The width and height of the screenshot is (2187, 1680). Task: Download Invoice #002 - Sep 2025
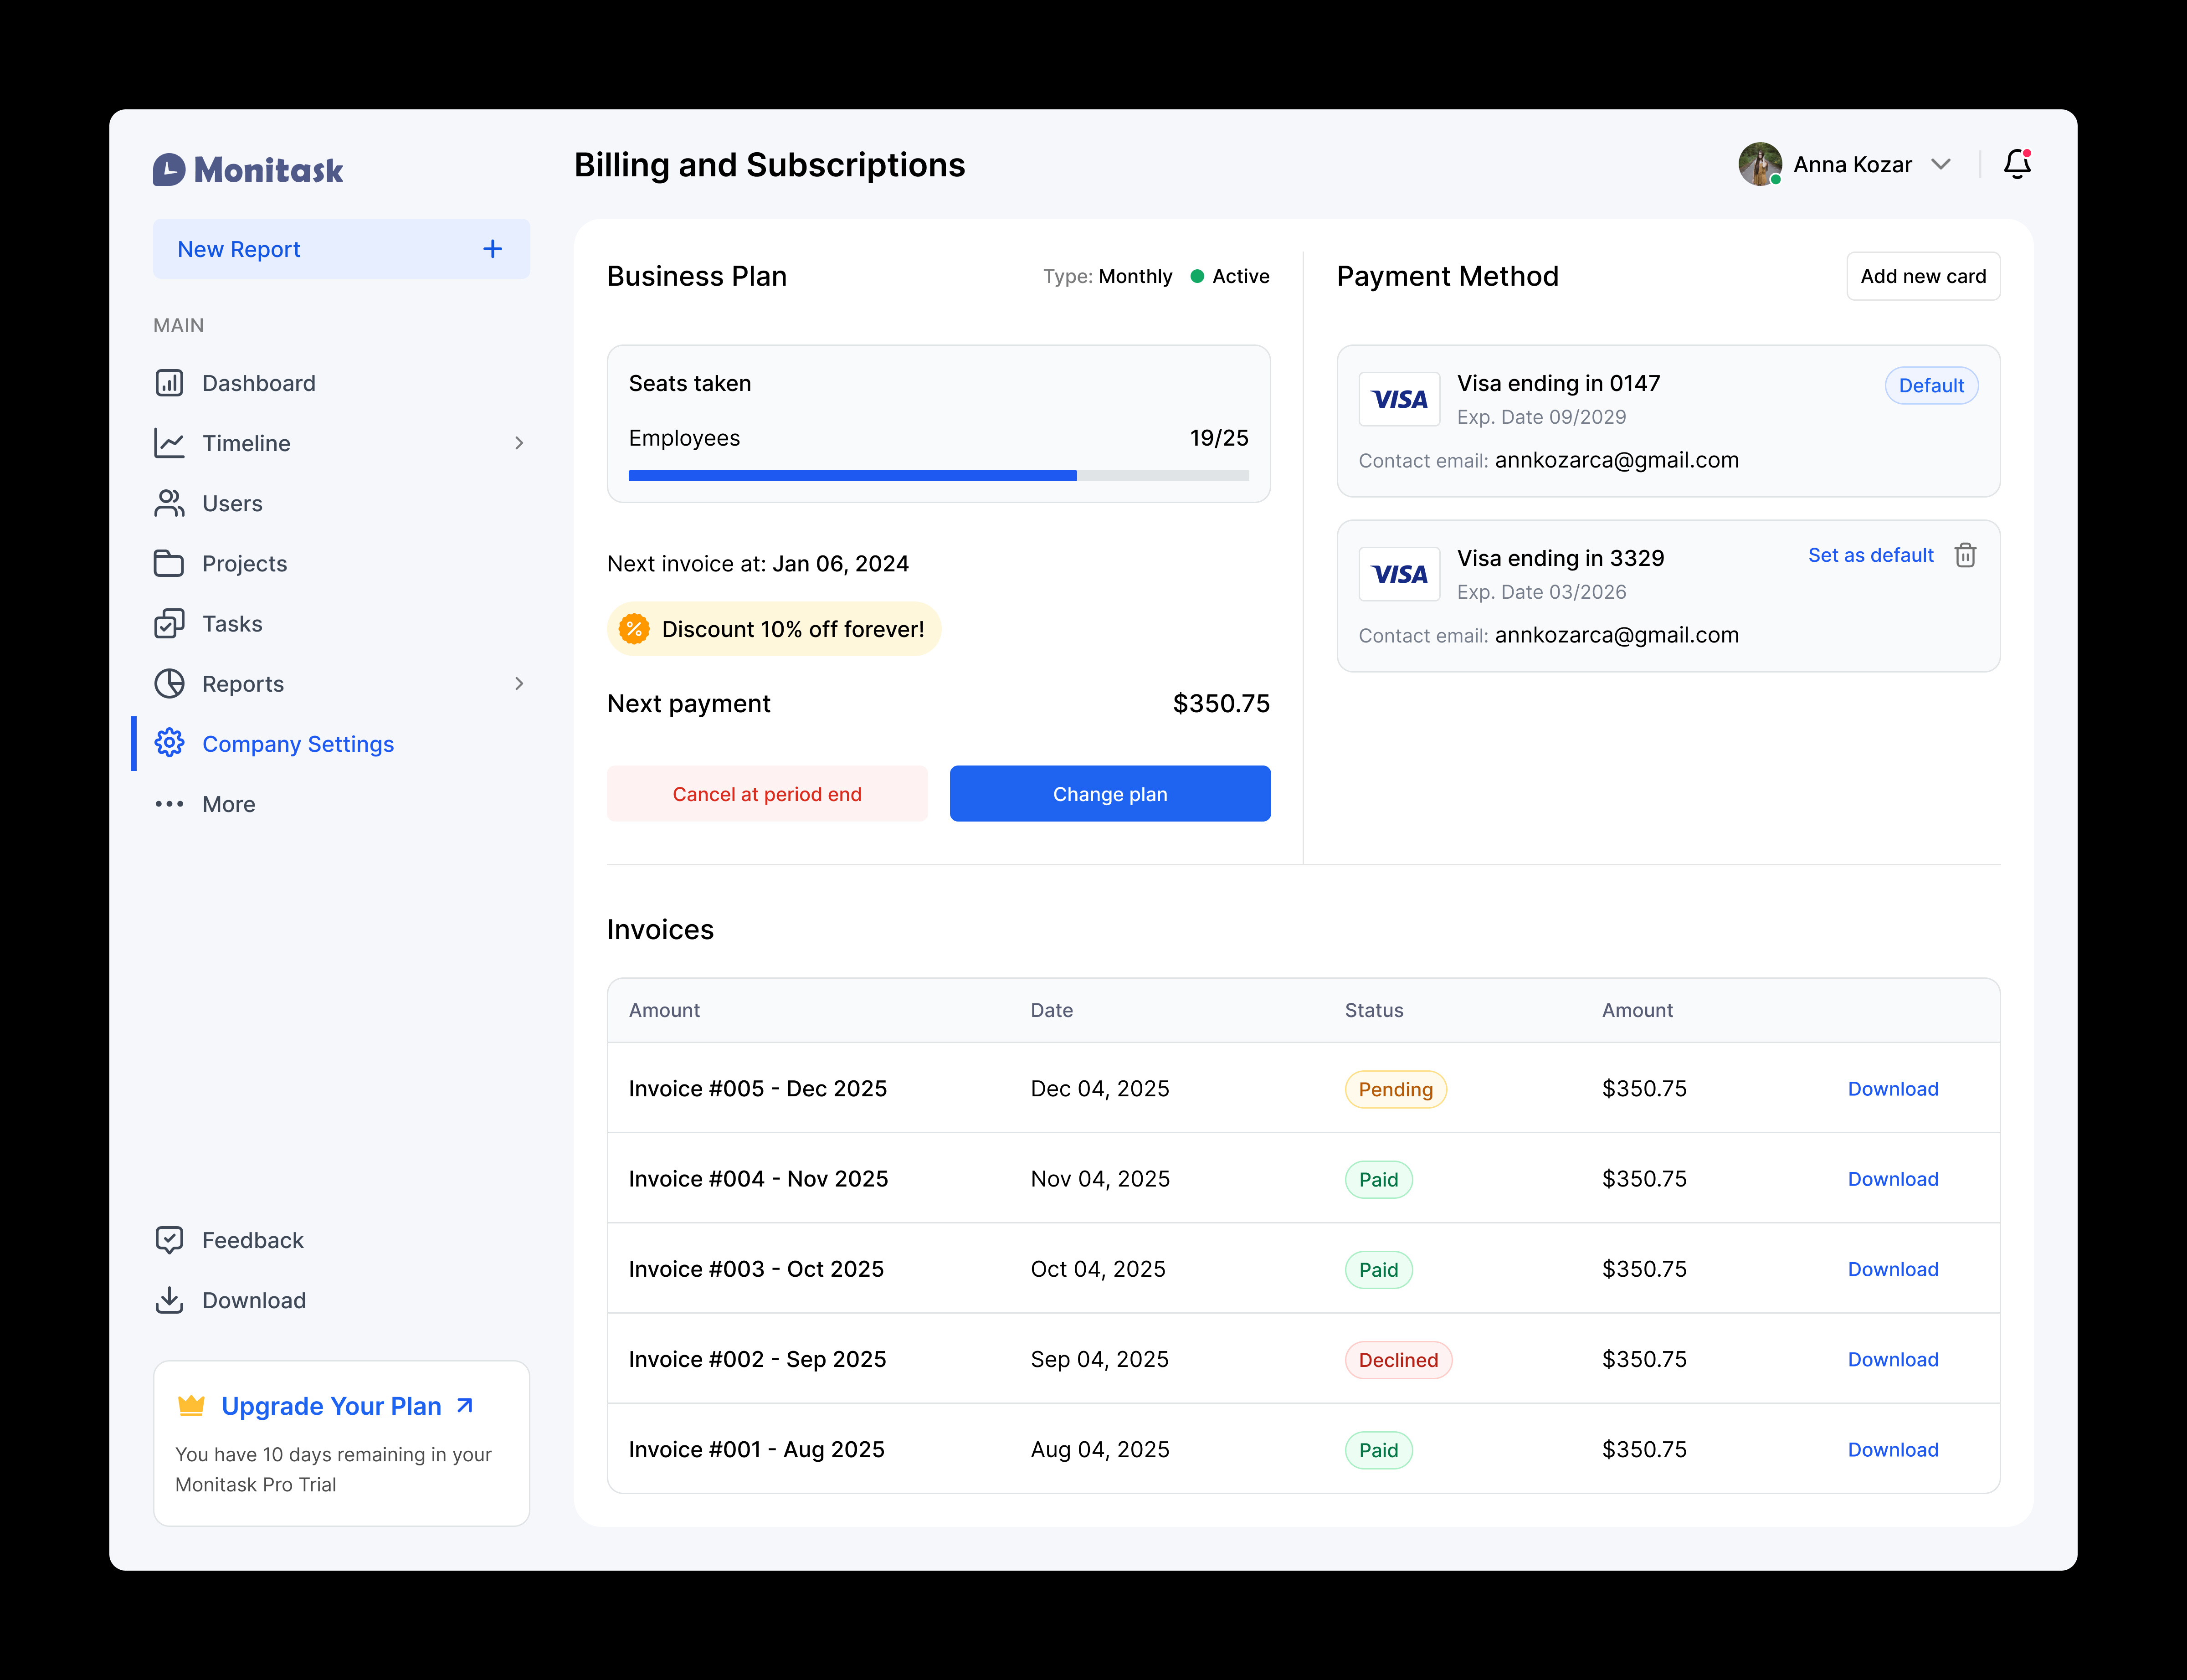1892,1359
